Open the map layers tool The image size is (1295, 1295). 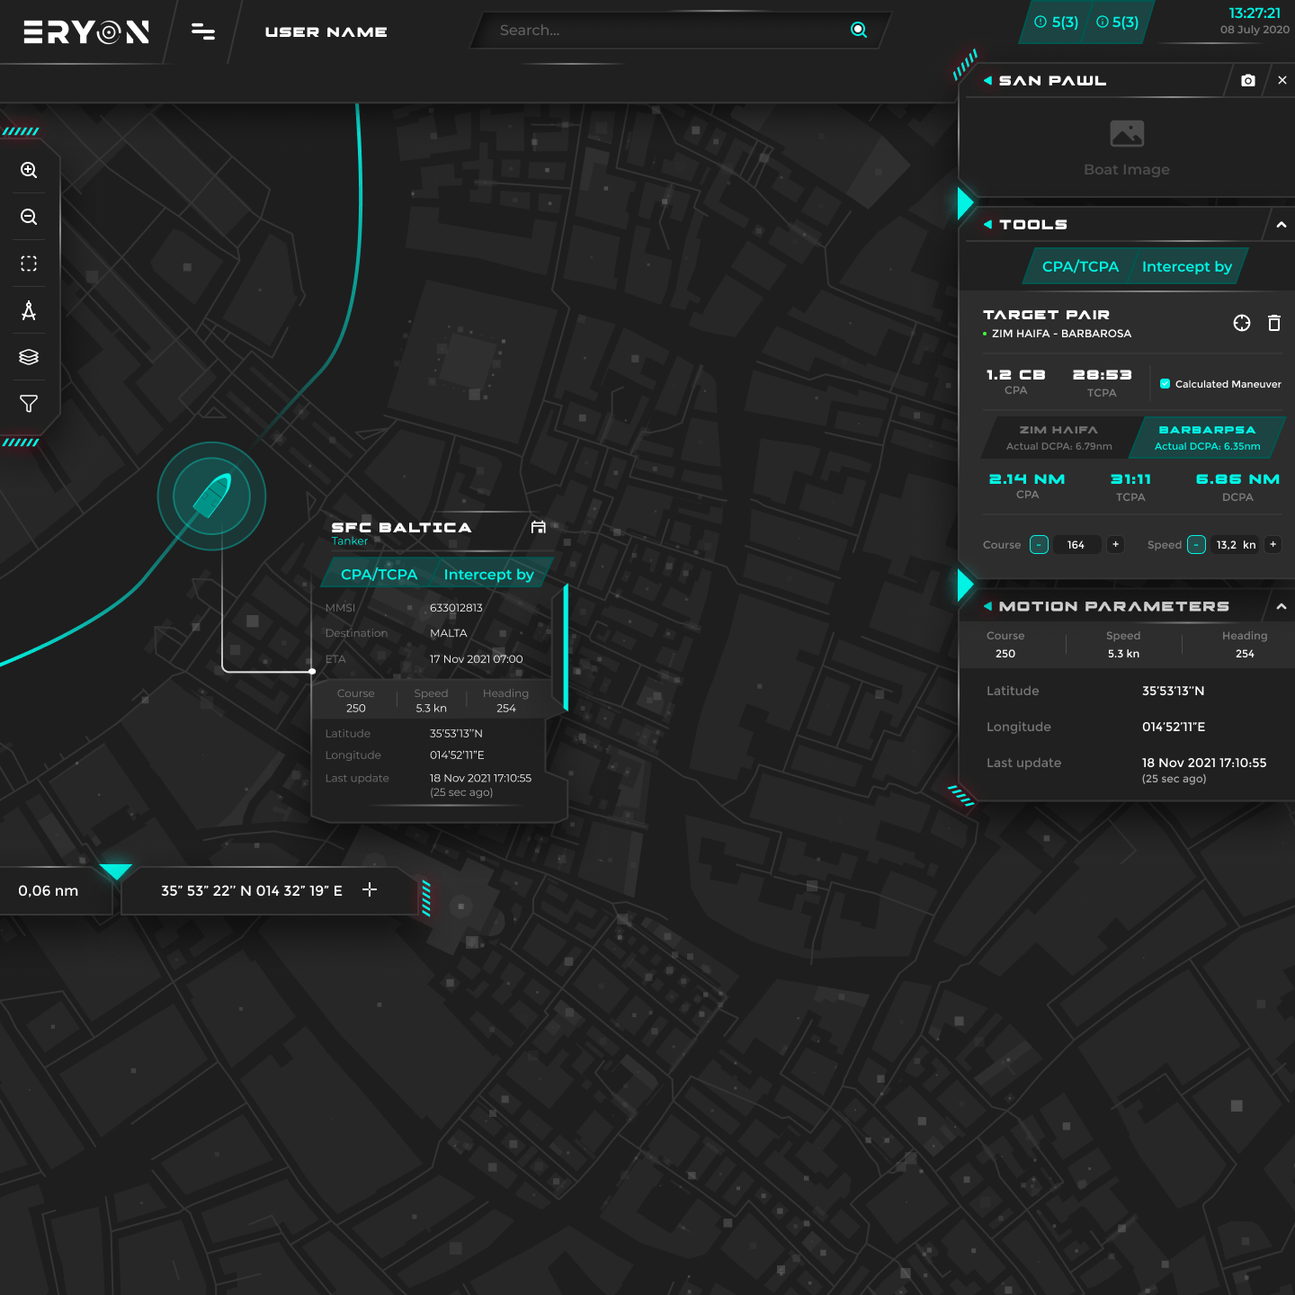point(29,357)
